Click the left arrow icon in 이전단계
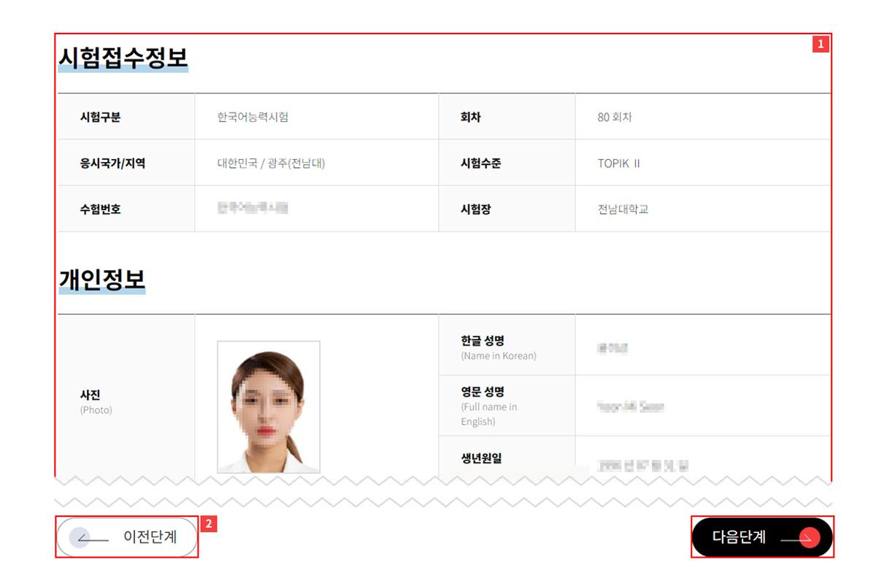Screen dimensions: 876x584 [82, 538]
